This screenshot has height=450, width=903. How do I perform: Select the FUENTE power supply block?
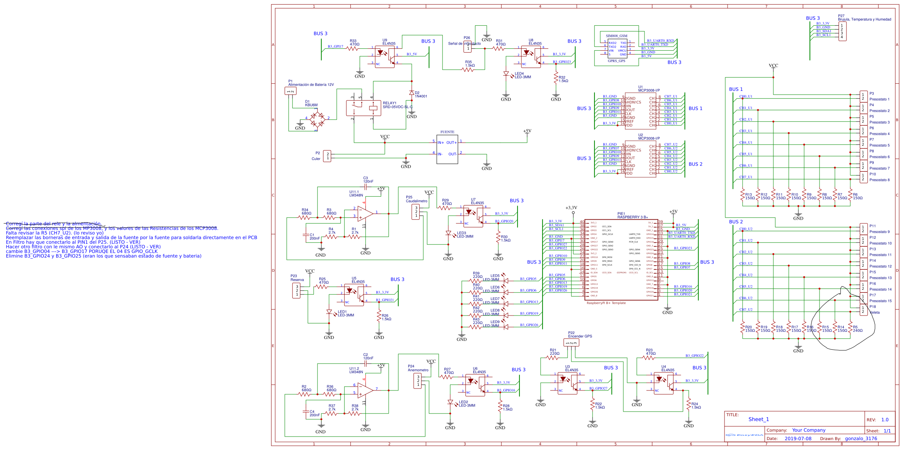point(447,150)
